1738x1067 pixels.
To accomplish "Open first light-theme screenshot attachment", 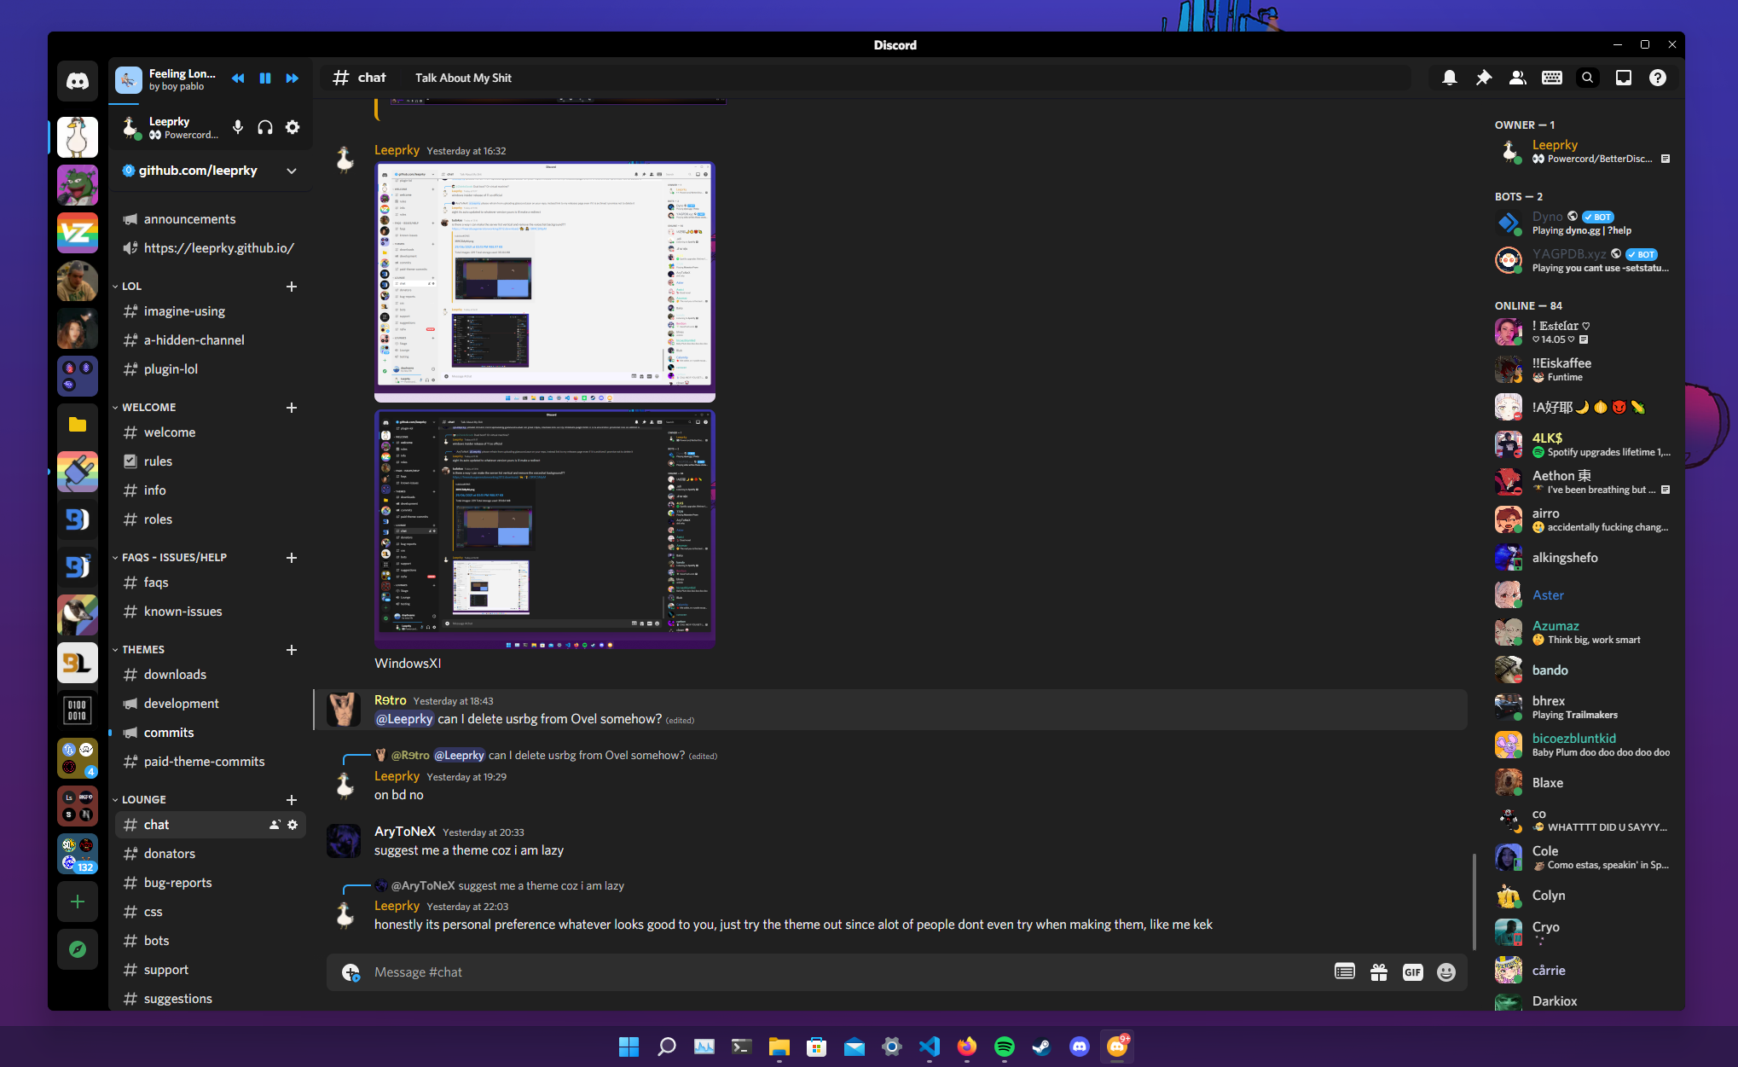I will [x=545, y=282].
